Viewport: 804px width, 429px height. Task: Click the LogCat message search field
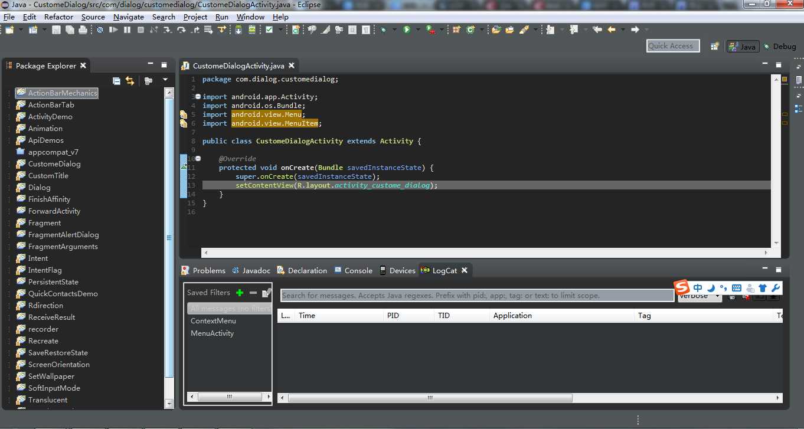click(477, 295)
